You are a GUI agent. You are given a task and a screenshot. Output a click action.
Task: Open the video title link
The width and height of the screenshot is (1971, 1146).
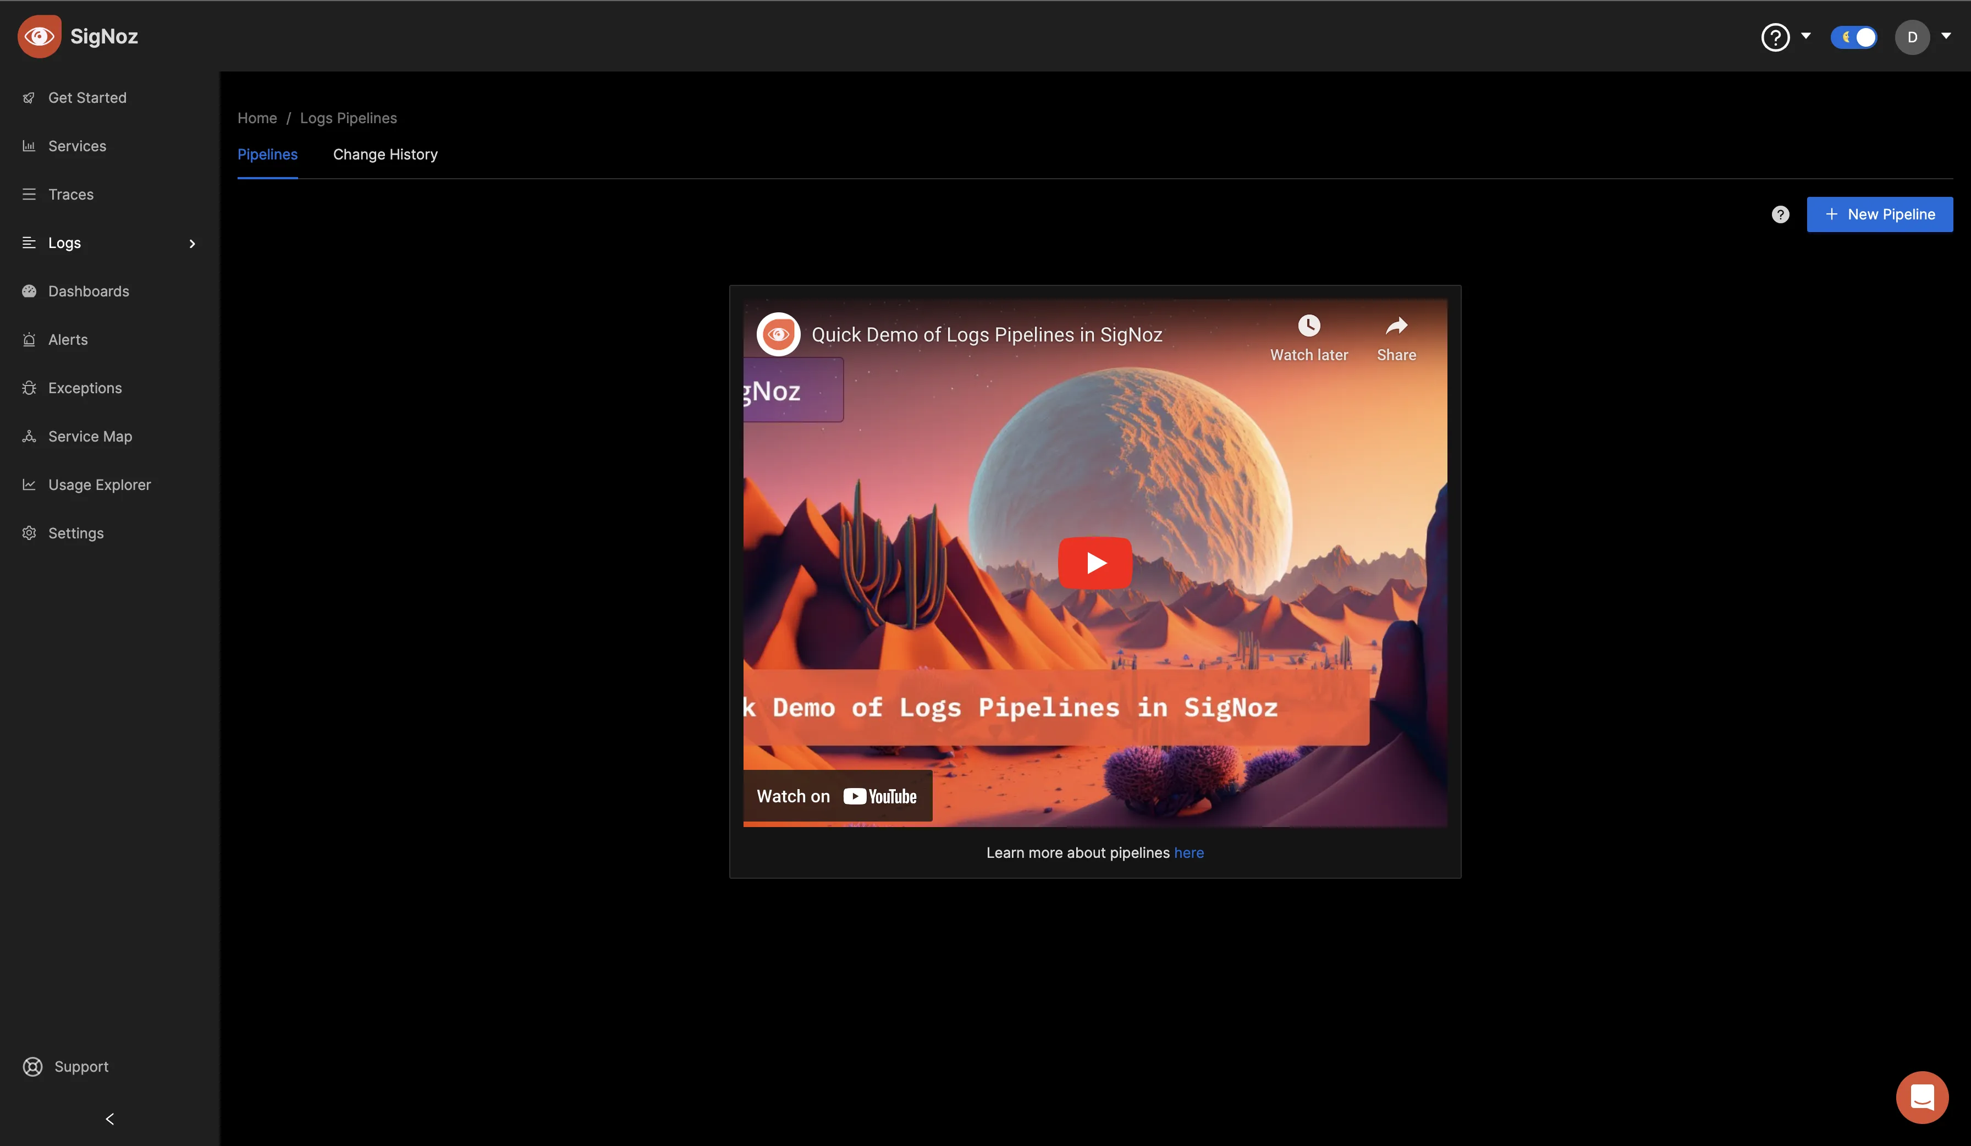click(x=986, y=334)
